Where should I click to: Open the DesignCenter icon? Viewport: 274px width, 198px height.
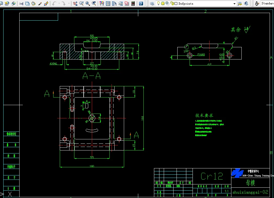coord(108,3)
